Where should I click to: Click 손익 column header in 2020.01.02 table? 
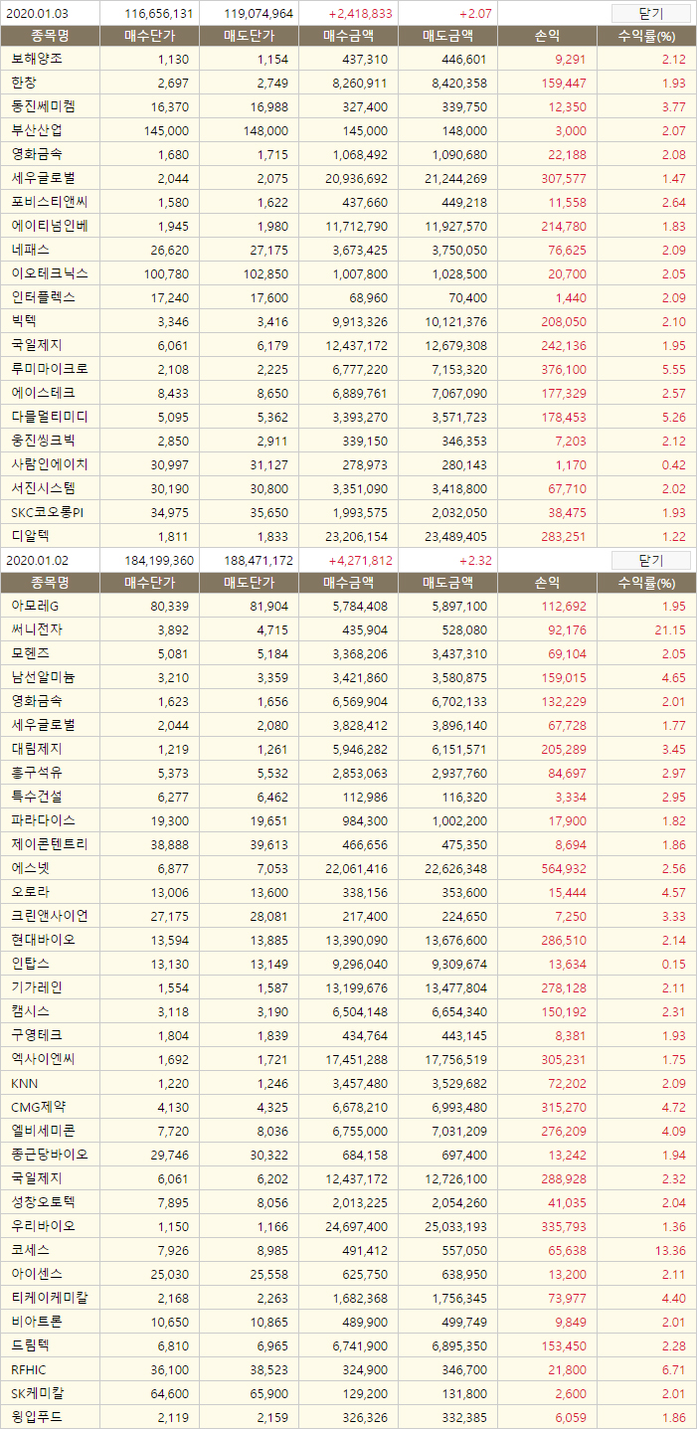pyautogui.click(x=547, y=583)
